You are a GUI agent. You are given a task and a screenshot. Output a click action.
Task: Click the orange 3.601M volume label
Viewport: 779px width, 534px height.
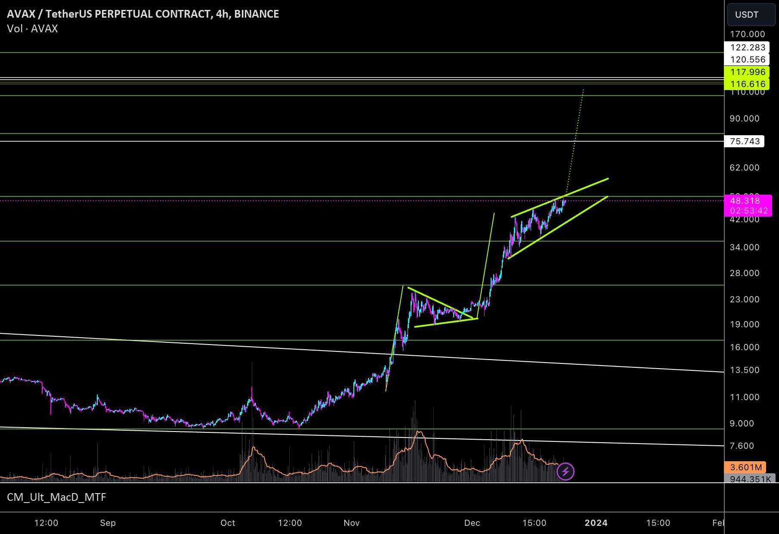[746, 467]
